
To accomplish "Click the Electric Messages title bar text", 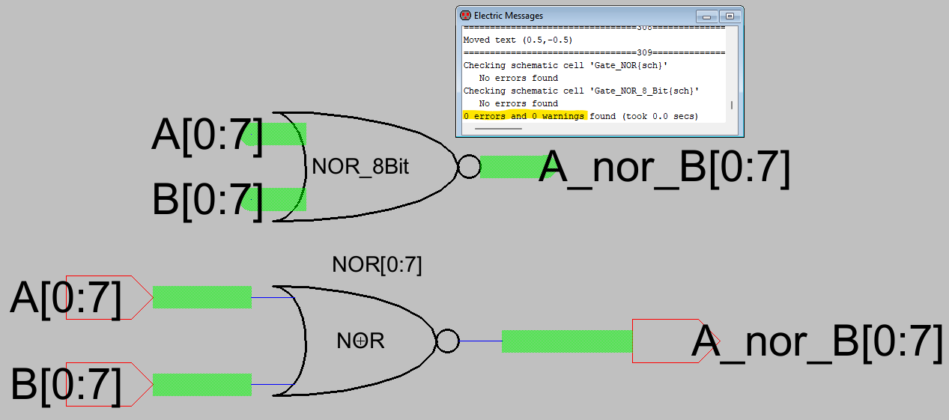I will (x=509, y=16).
